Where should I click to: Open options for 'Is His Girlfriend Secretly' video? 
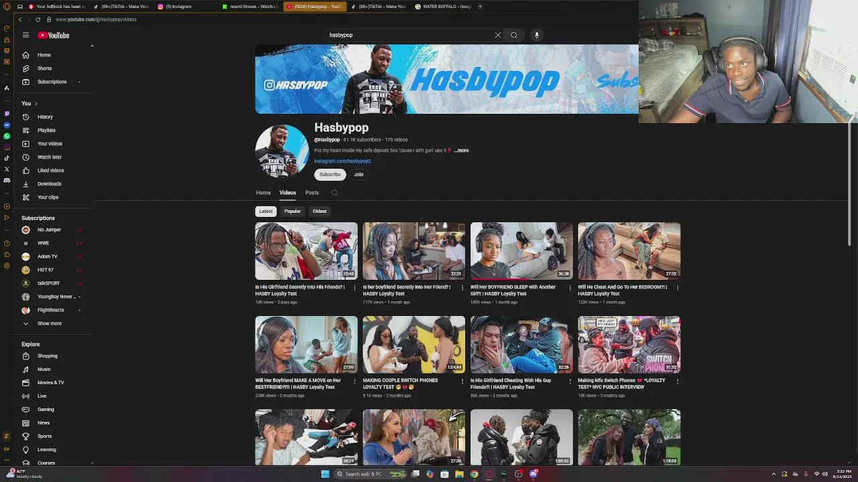click(x=355, y=288)
